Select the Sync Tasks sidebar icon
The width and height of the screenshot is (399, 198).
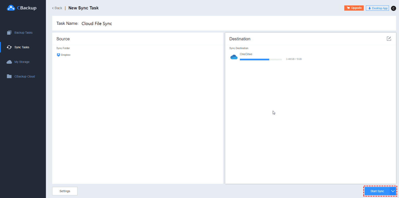(x=9, y=47)
